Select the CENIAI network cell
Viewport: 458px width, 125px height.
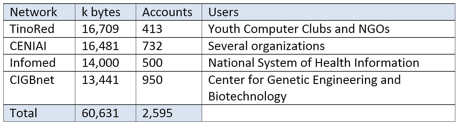pos(39,46)
